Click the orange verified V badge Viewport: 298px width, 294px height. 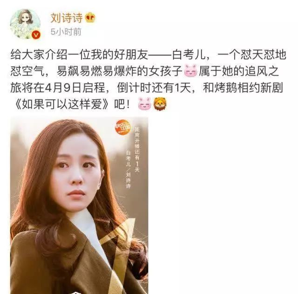tap(36, 35)
